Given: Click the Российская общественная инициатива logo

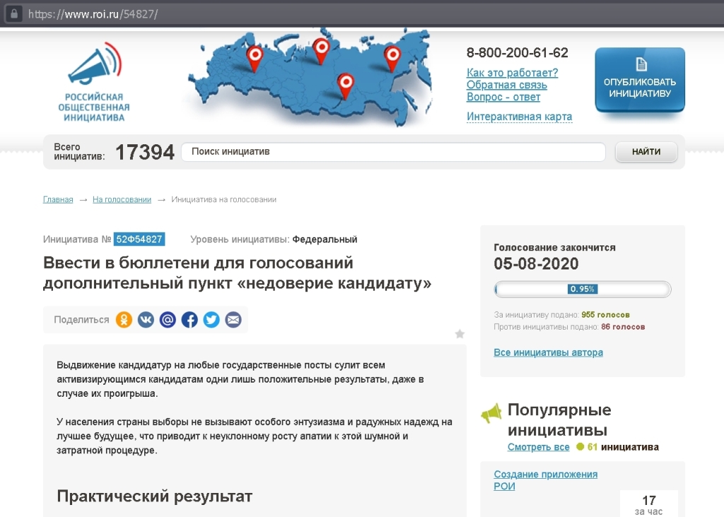Looking at the screenshot, I should click(x=94, y=83).
